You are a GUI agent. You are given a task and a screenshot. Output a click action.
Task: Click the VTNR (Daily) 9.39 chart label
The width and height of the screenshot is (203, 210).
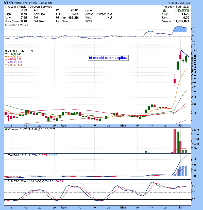pyautogui.click(x=20, y=51)
